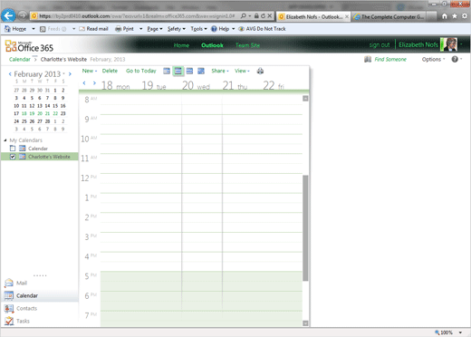
Task: Open the browser Tools gear icon
Action: pyautogui.click(x=465, y=16)
